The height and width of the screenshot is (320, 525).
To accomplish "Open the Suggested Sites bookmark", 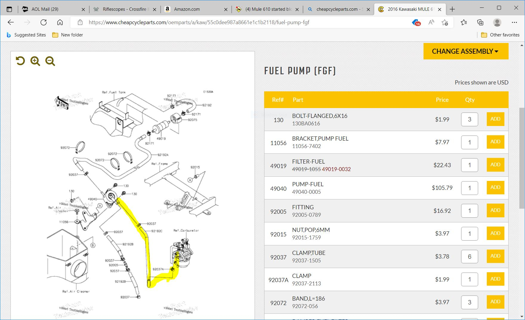I will pos(26,35).
